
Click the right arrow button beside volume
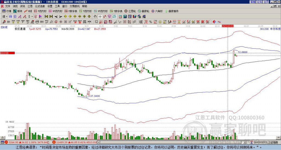278,137
